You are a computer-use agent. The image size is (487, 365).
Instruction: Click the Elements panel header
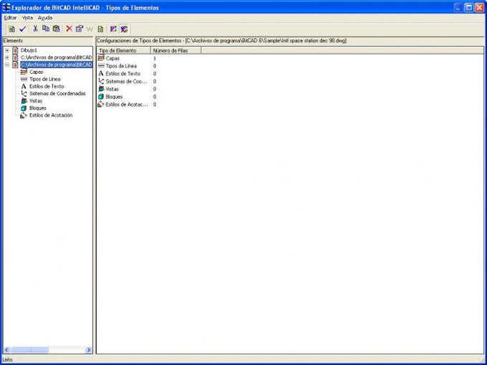[x=48, y=41]
